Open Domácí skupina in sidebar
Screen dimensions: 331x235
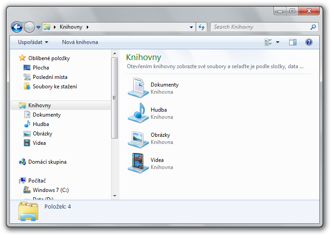coord(47,162)
